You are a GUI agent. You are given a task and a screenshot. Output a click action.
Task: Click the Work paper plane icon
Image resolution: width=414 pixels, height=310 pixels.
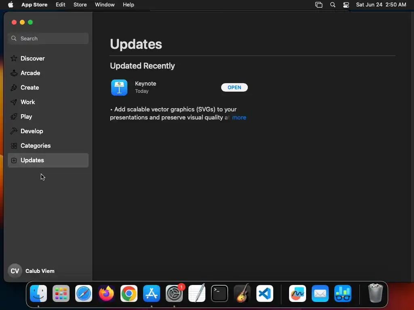coord(14,102)
